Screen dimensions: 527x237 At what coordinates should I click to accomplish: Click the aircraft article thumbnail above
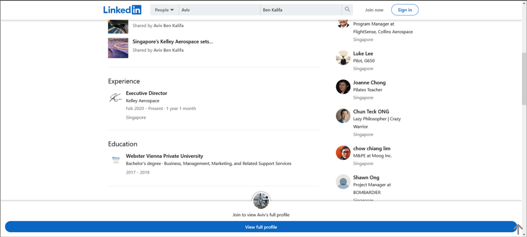click(x=118, y=27)
